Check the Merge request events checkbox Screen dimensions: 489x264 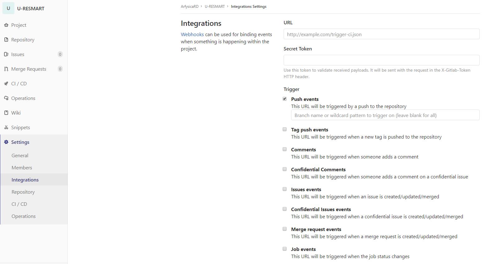coord(285,229)
